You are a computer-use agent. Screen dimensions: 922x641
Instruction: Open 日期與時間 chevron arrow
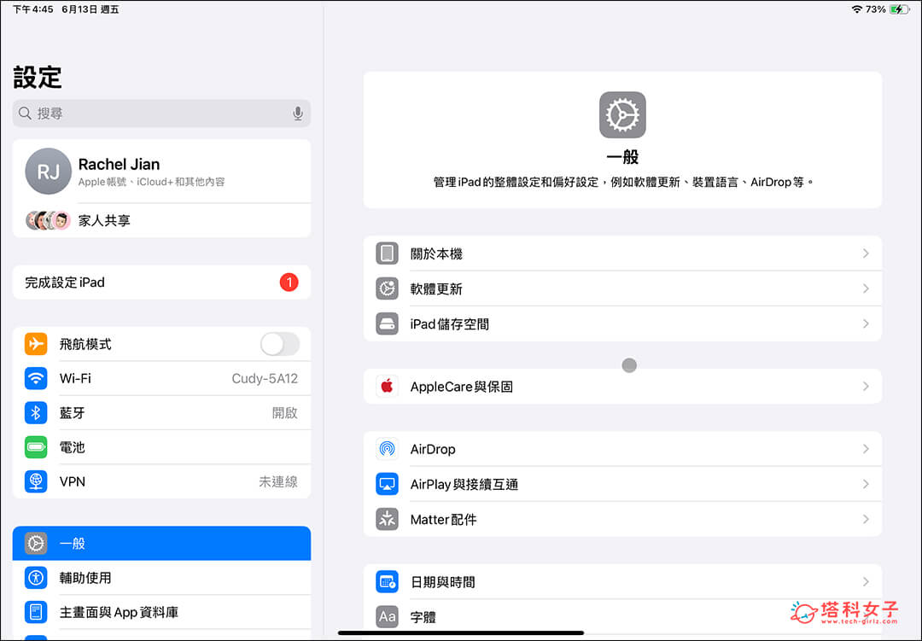click(x=866, y=581)
